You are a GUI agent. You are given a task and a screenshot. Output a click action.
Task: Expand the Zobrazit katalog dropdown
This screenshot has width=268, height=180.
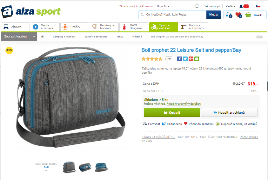click(19, 37)
